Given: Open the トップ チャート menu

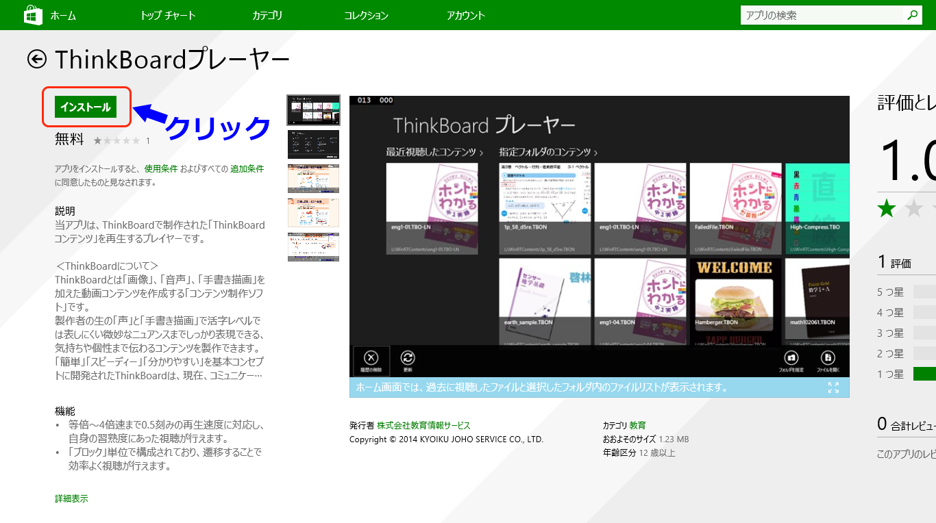Looking at the screenshot, I should (168, 15).
